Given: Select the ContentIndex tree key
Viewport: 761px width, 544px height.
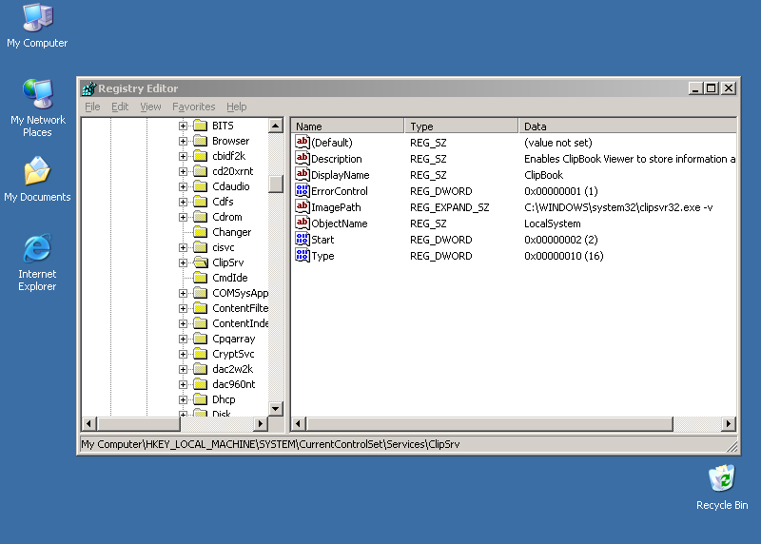Looking at the screenshot, I should (241, 323).
